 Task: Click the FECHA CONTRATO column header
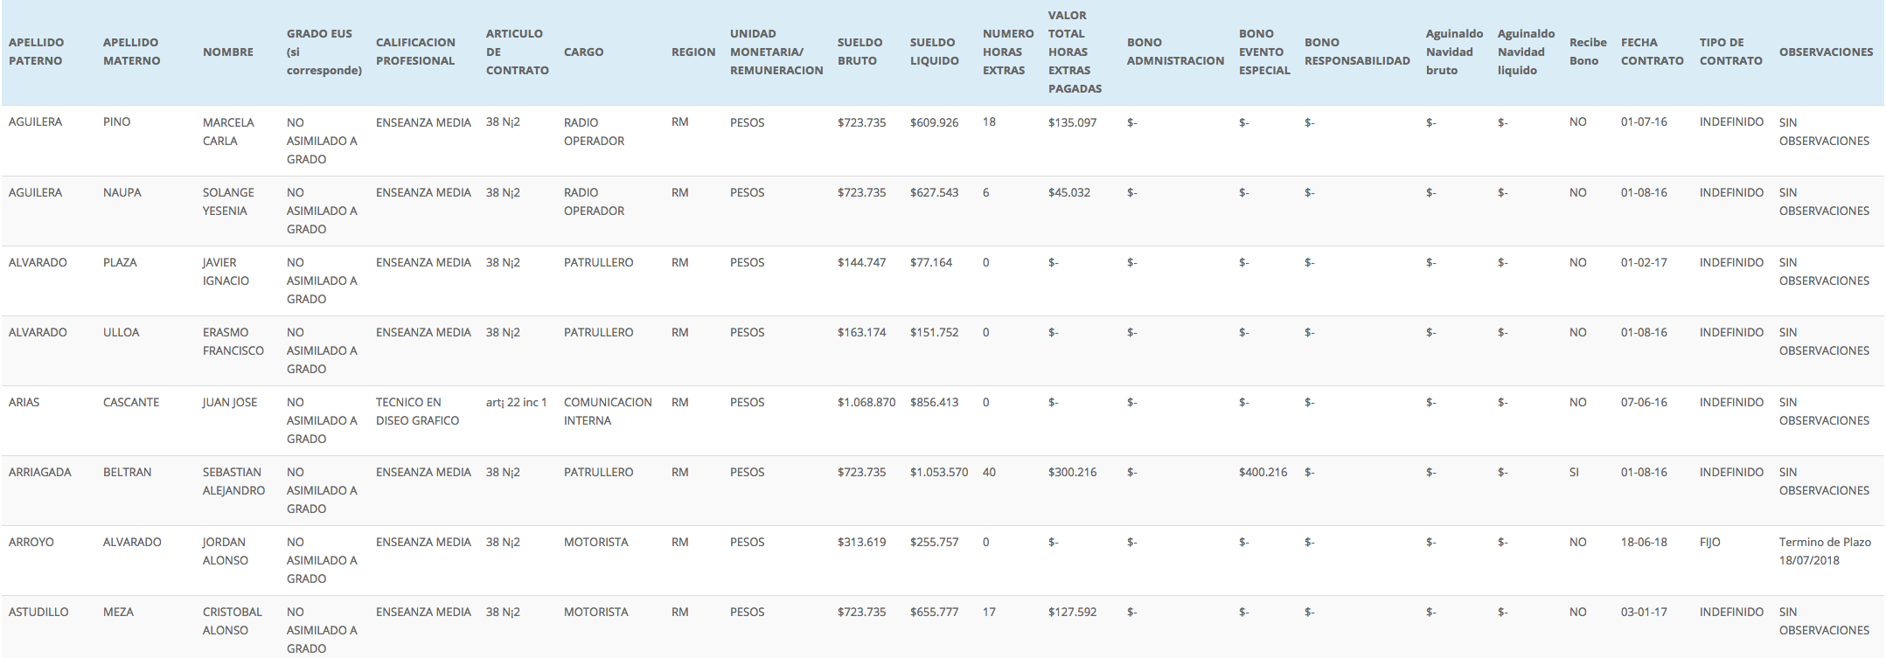1652,52
